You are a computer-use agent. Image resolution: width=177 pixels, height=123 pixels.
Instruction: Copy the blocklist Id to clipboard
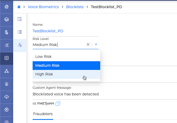tap(58, 104)
